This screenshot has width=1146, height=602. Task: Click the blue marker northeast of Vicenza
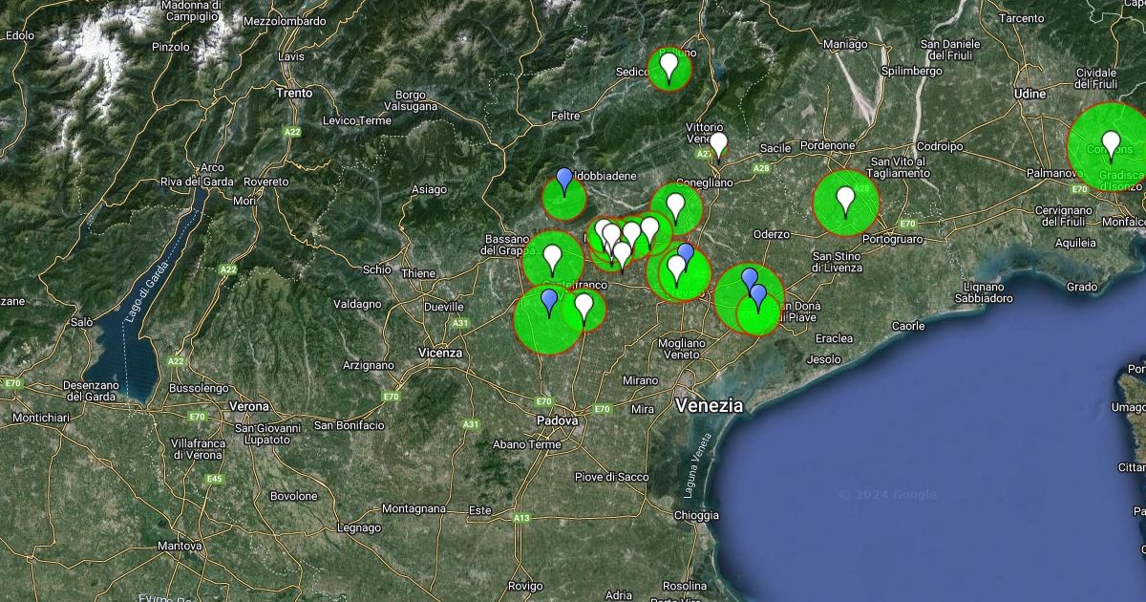coord(549,302)
